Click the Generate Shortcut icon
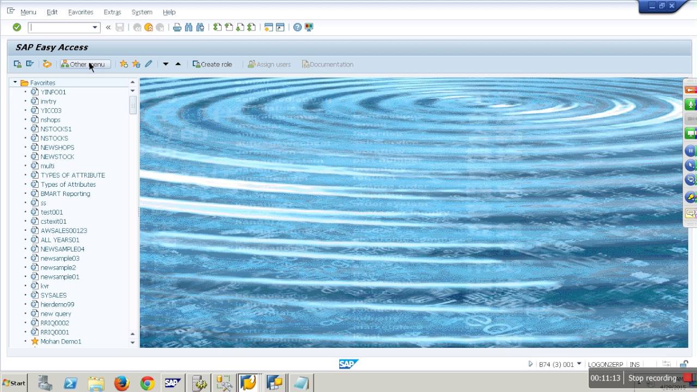697x392 pixels. [280, 27]
